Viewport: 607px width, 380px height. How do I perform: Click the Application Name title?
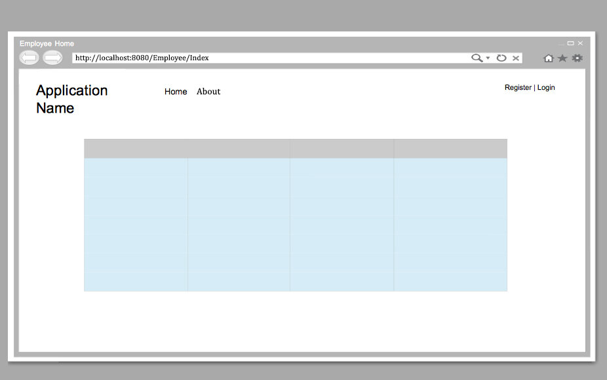(x=71, y=99)
